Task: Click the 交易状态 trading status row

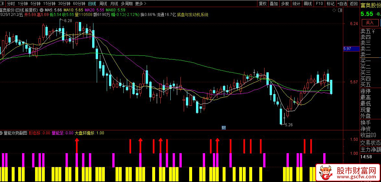Action: (370, 143)
